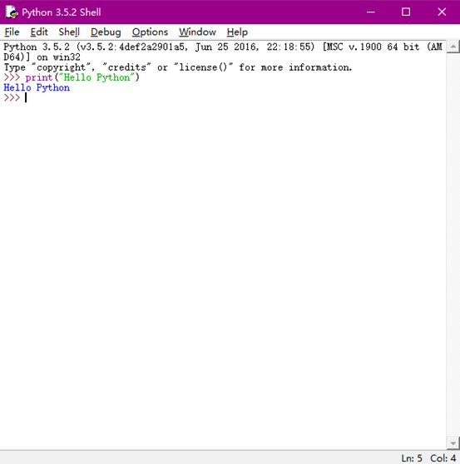Click the scrollbar up arrow

453,47
